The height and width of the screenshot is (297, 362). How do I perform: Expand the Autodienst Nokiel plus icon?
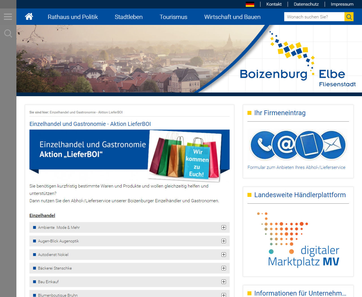coord(224,255)
